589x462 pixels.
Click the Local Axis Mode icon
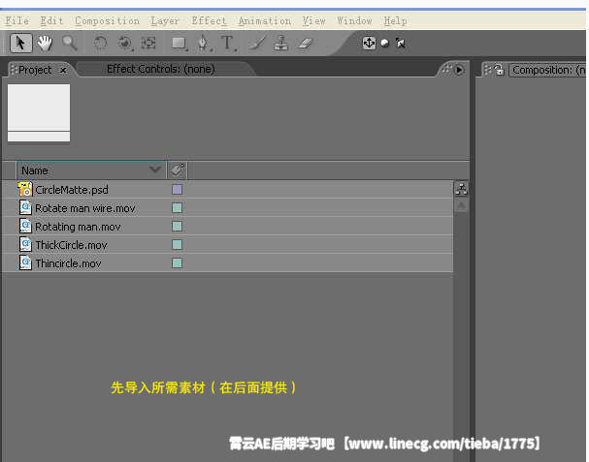[369, 43]
